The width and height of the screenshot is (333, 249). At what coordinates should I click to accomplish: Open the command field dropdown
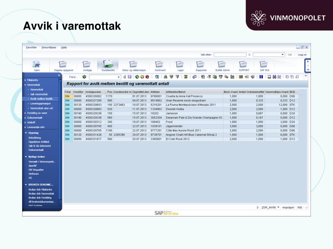click(x=119, y=77)
